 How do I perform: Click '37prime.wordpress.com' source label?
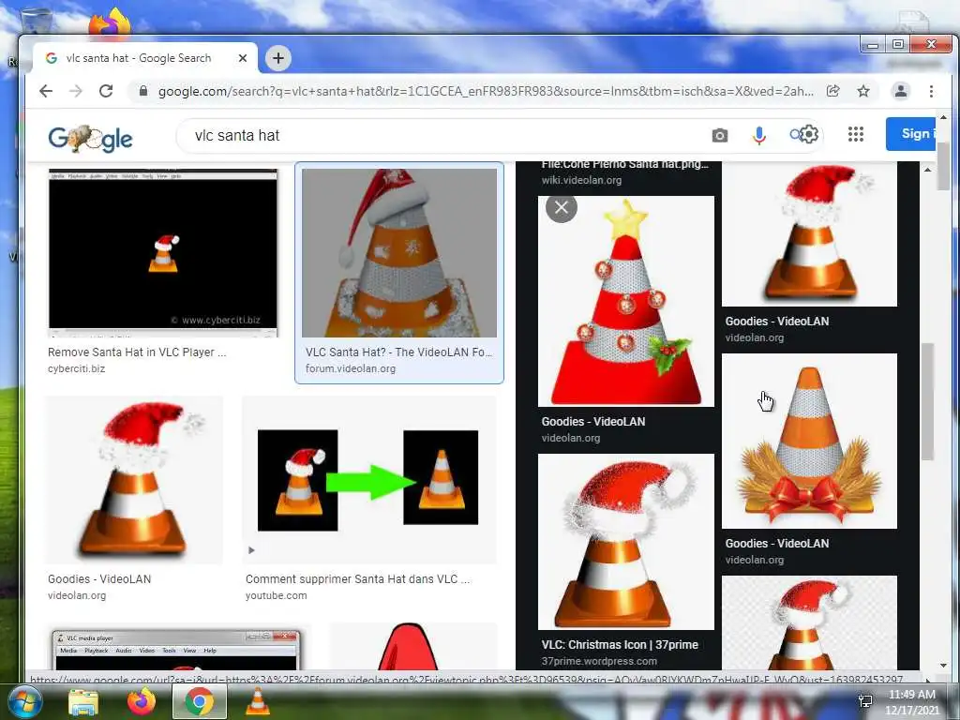click(599, 661)
